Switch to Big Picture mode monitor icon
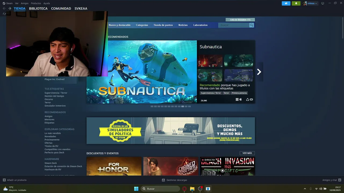This screenshot has height=193, width=344. pos(323,3)
